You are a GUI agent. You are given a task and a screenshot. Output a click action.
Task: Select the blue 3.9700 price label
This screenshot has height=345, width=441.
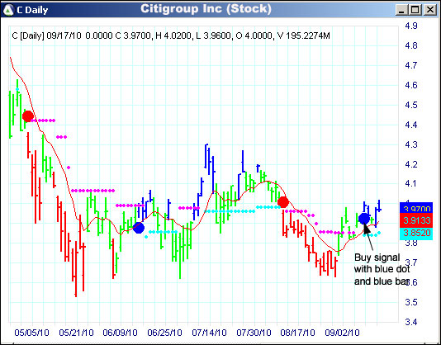click(x=416, y=208)
